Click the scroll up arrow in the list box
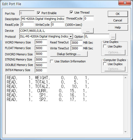133x140 pixels. (125, 78)
